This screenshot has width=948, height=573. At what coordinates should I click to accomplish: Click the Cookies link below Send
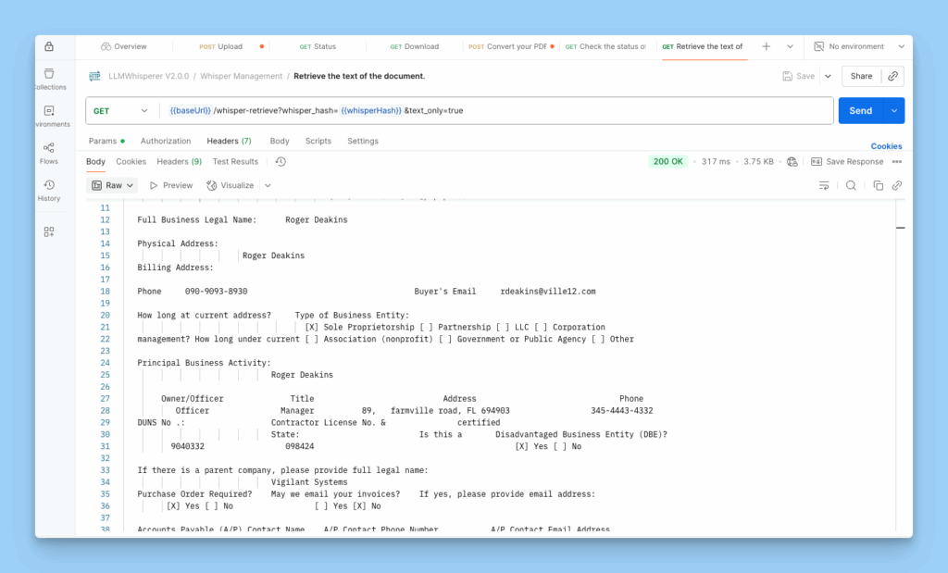(886, 146)
